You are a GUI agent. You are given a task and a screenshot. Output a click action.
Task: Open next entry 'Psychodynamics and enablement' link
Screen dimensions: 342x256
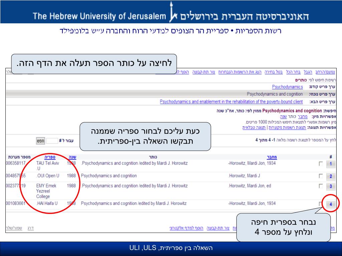coord(231,102)
